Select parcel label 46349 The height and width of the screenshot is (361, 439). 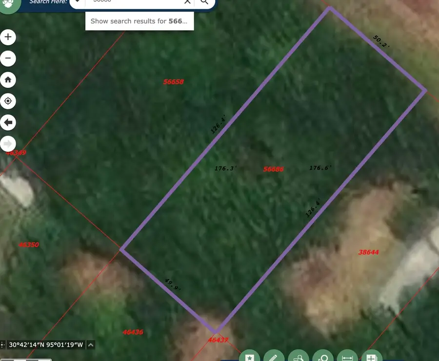click(16, 153)
